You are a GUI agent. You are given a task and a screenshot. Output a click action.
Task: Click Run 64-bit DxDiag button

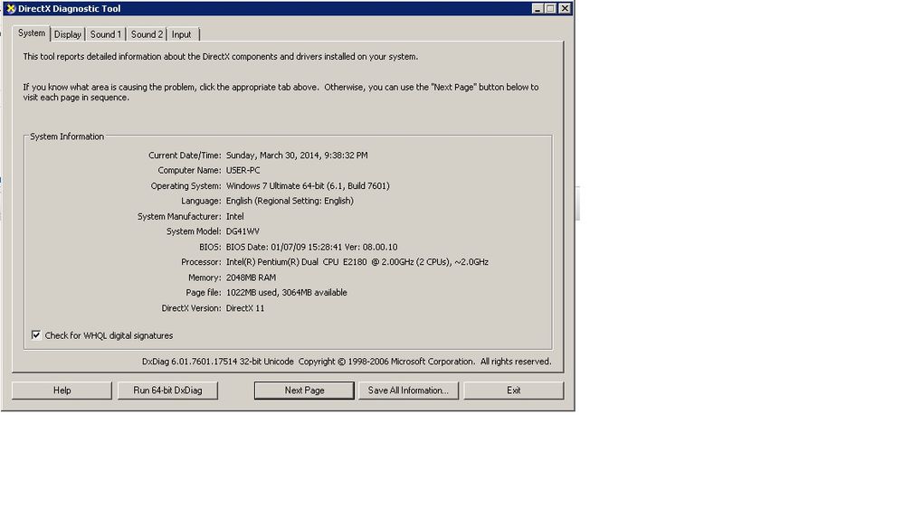pos(167,390)
